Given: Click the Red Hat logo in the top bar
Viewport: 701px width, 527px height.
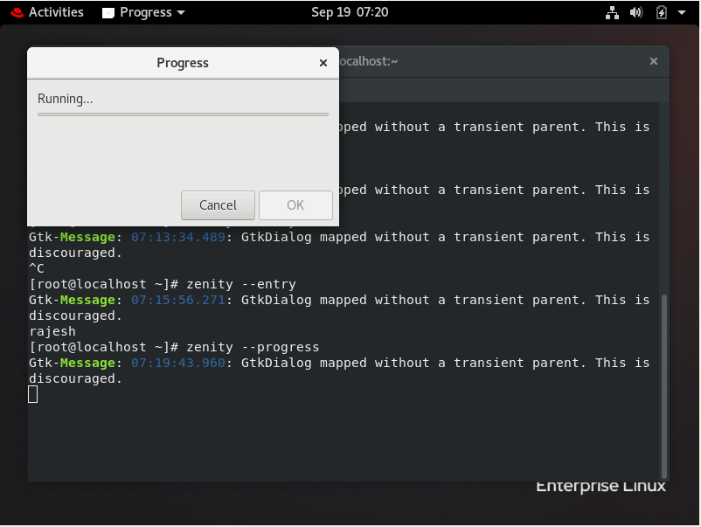Looking at the screenshot, I should click(17, 12).
